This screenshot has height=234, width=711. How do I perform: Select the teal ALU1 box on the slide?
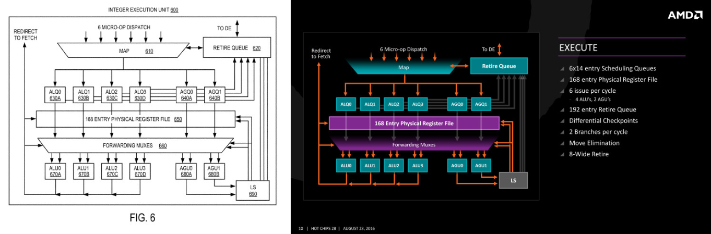point(370,166)
